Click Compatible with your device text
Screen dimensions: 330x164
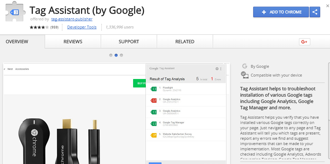pyautogui.click(x=276, y=75)
